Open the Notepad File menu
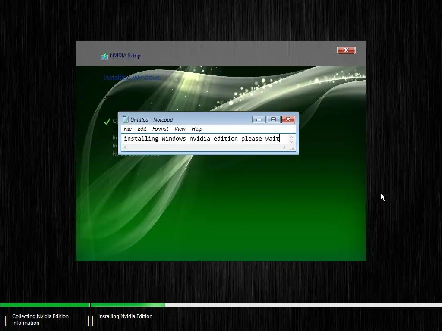 coord(128,128)
